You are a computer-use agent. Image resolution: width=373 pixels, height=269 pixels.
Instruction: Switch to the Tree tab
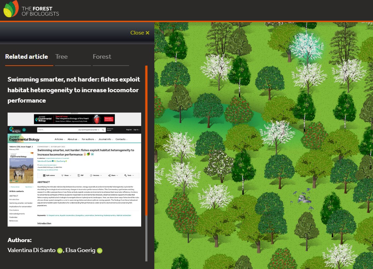pos(62,57)
